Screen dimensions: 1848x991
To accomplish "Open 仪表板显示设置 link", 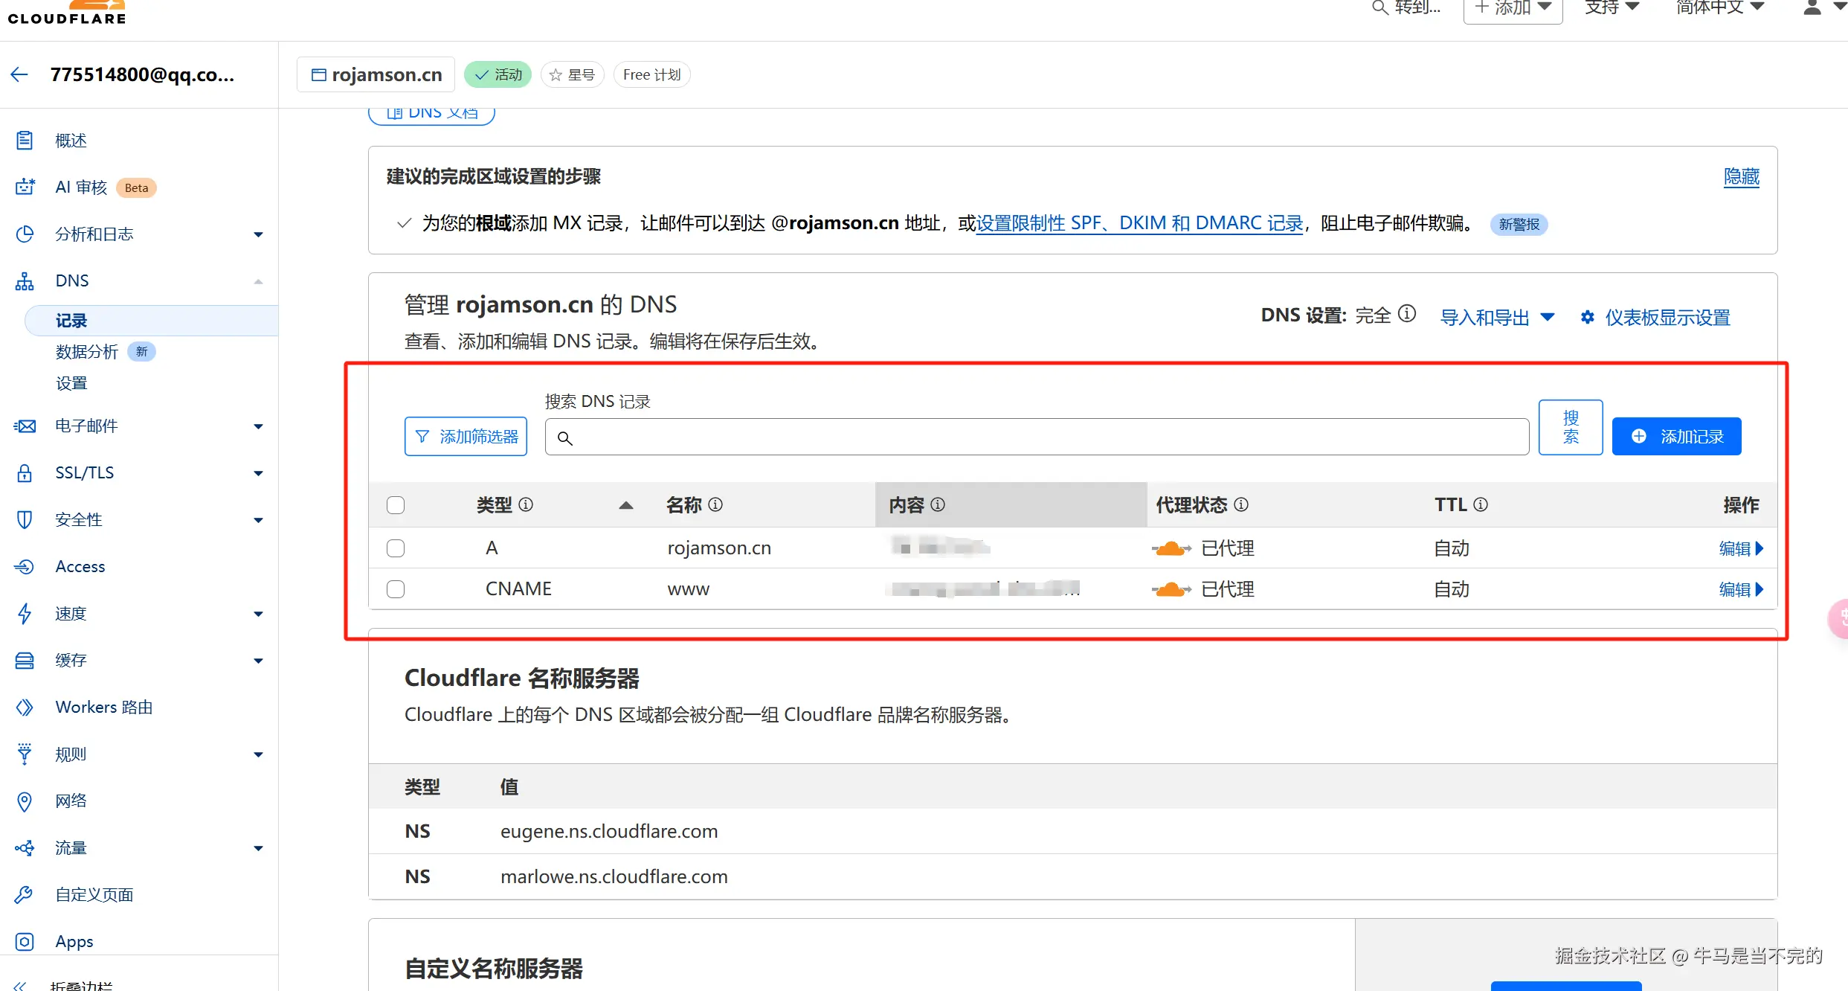I will tap(1655, 318).
